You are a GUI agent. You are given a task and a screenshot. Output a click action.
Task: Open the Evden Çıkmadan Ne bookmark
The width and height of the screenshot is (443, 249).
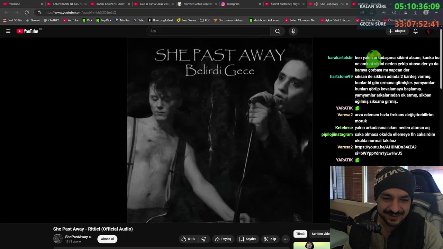pyautogui.click(x=300, y=20)
